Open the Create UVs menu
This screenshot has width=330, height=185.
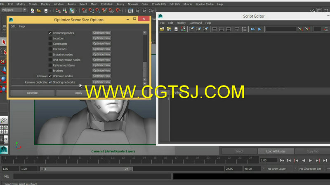pos(159,4)
